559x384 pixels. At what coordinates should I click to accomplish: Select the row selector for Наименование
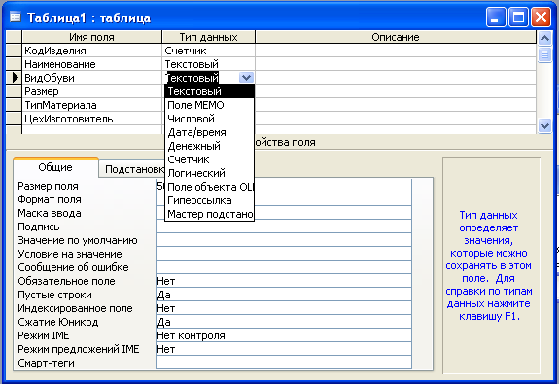click(14, 64)
